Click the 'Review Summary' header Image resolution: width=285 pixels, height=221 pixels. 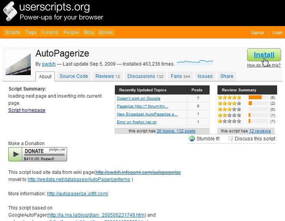point(239,90)
